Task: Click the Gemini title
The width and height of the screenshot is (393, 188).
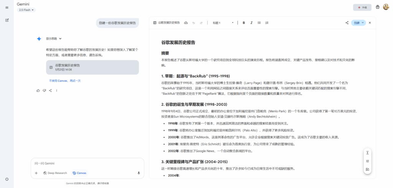Action: (x=23, y=4)
